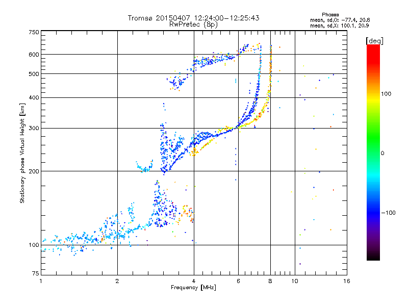Click the plot title 'Tromsø 20150407 12:24:00-12:25:43'
Viewport: 408px width, 306px height.
click(x=194, y=18)
